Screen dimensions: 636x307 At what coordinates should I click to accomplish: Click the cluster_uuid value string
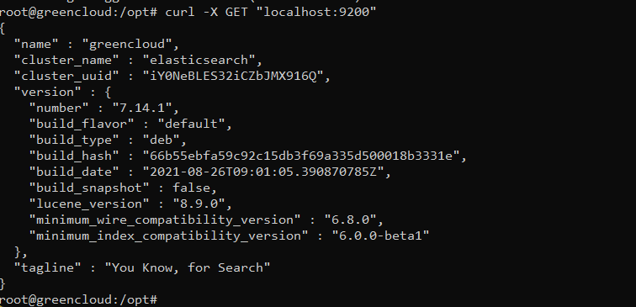click(233, 76)
